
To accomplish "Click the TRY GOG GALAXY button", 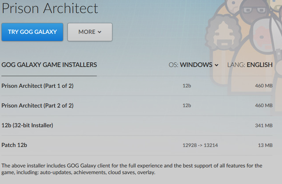I will 33,32.
